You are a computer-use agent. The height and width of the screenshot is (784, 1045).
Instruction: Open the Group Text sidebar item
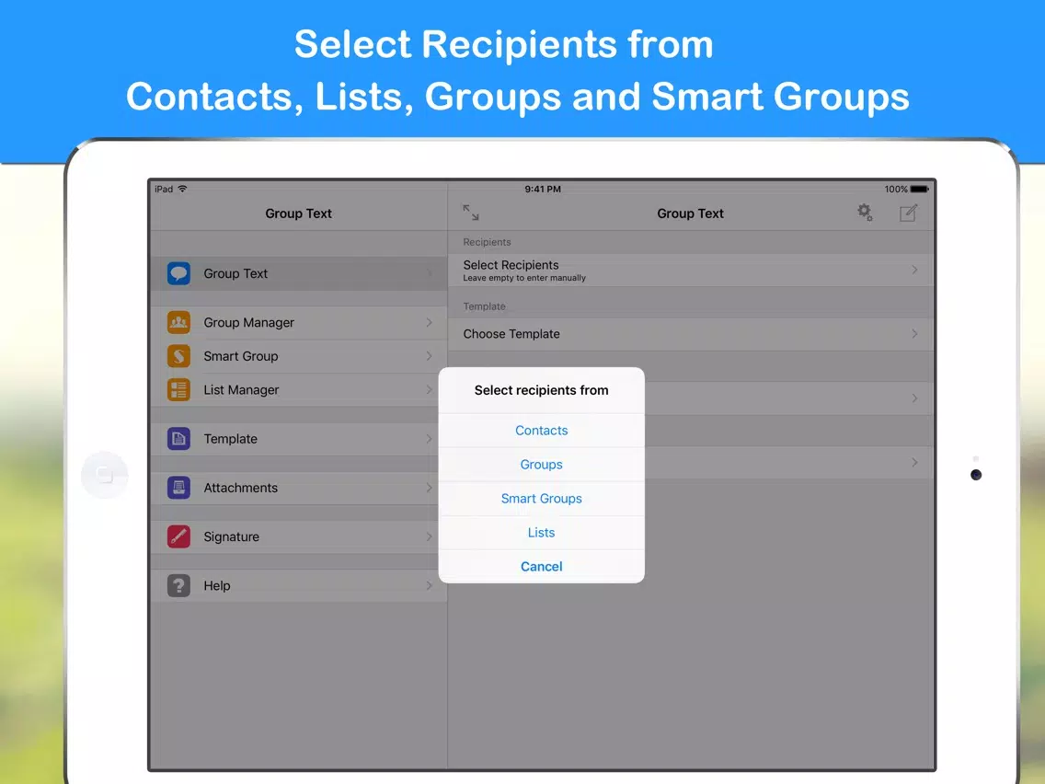[x=299, y=273]
